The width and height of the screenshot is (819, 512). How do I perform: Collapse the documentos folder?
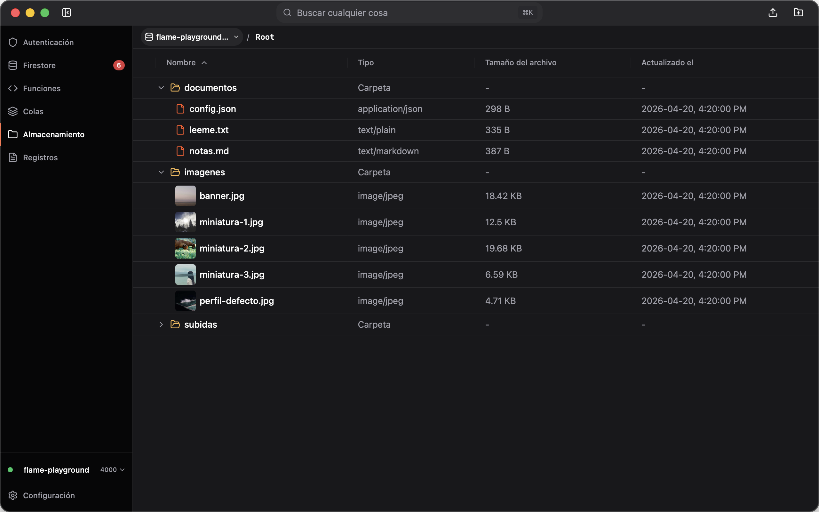click(161, 88)
